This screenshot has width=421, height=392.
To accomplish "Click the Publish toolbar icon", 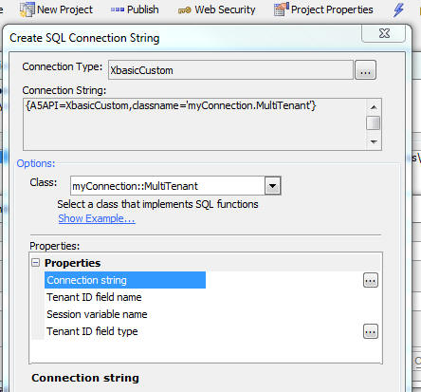I will (118, 9).
